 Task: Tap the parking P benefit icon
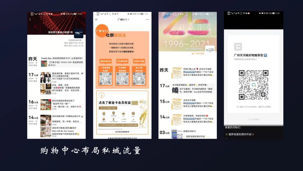133,113
